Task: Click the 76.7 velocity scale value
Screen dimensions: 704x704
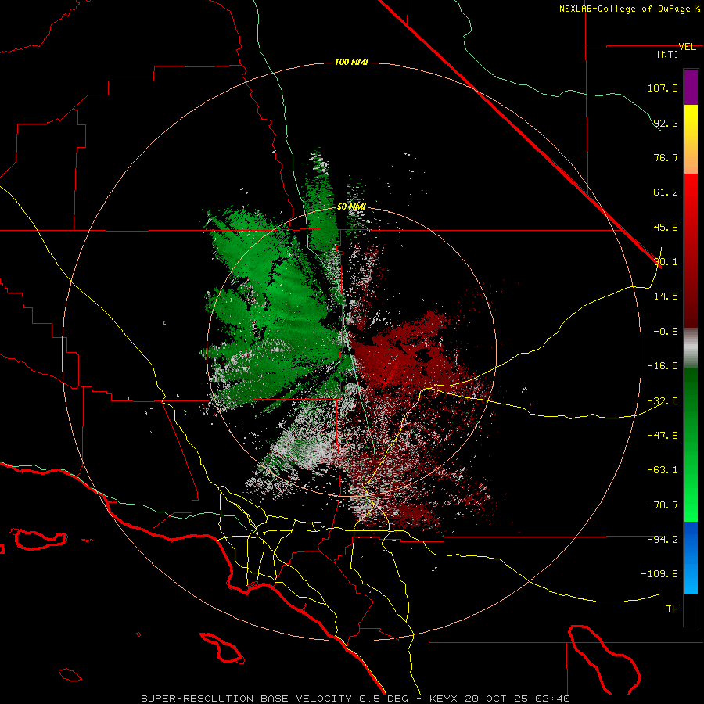Action: [666, 157]
